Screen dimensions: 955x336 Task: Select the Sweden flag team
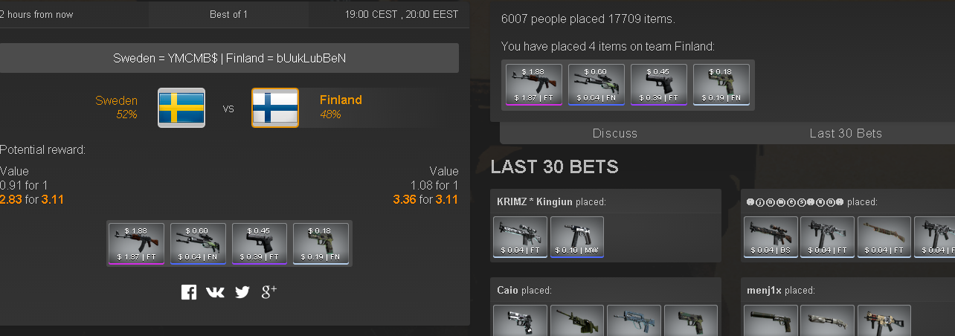pyautogui.click(x=181, y=108)
